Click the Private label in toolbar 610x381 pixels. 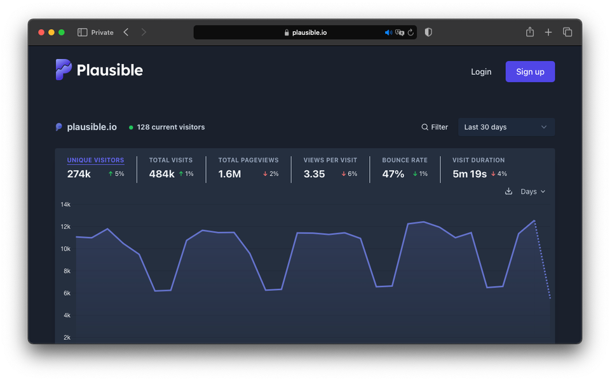(102, 32)
